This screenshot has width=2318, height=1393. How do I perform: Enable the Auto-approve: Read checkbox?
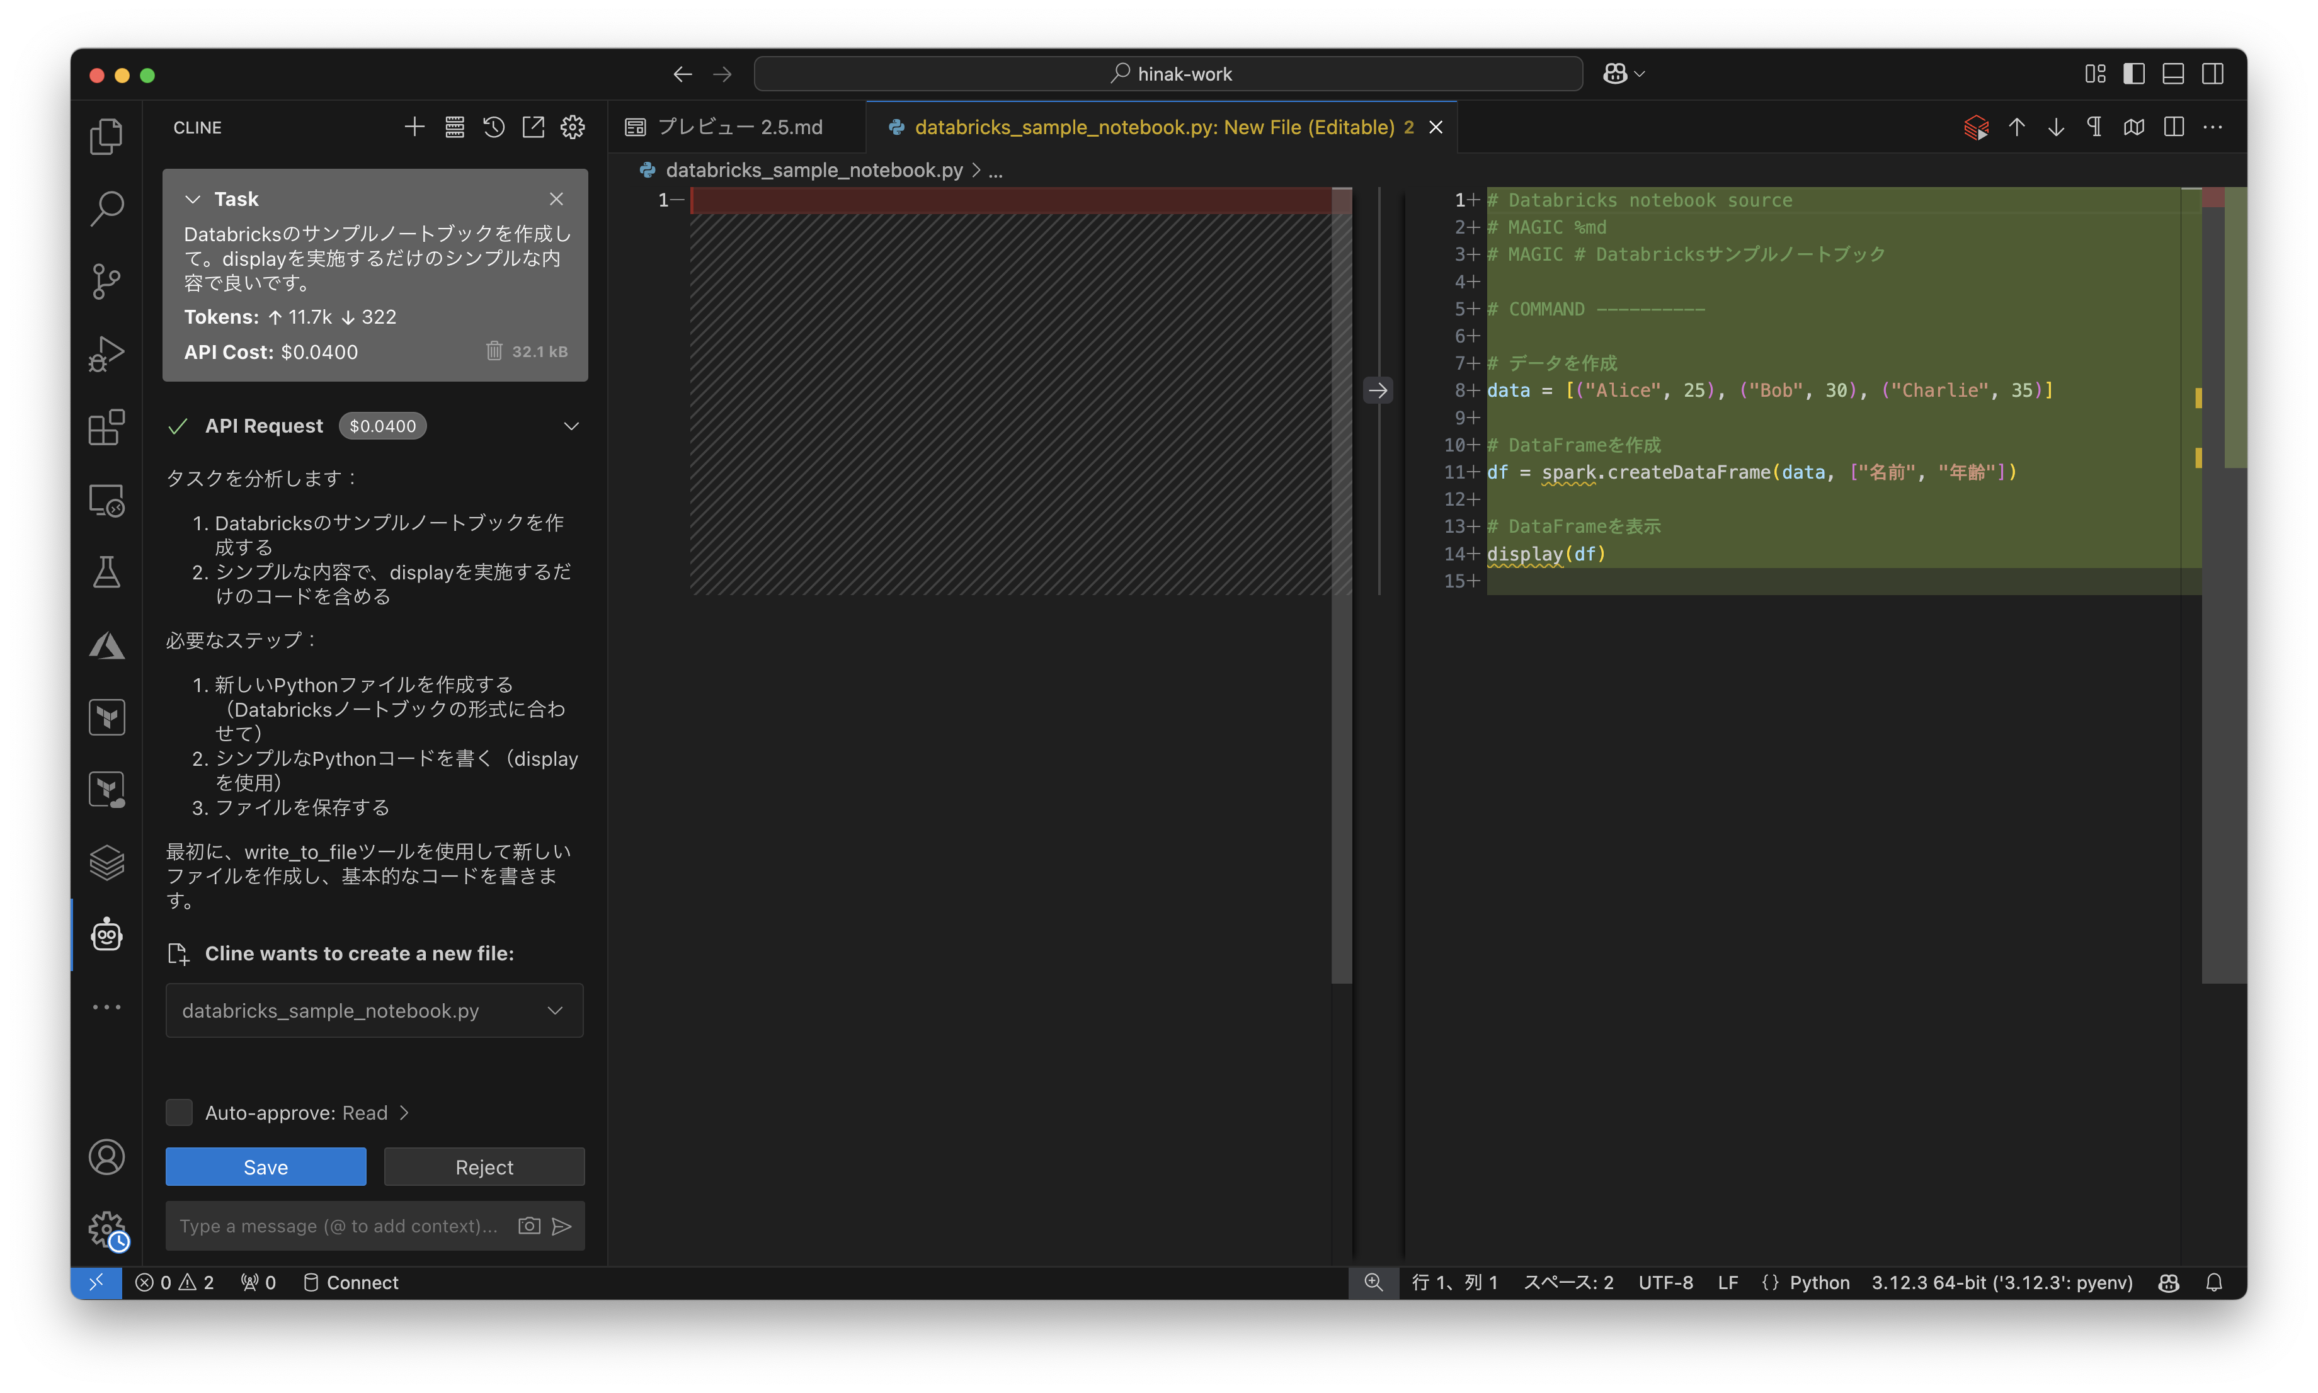tap(178, 1112)
